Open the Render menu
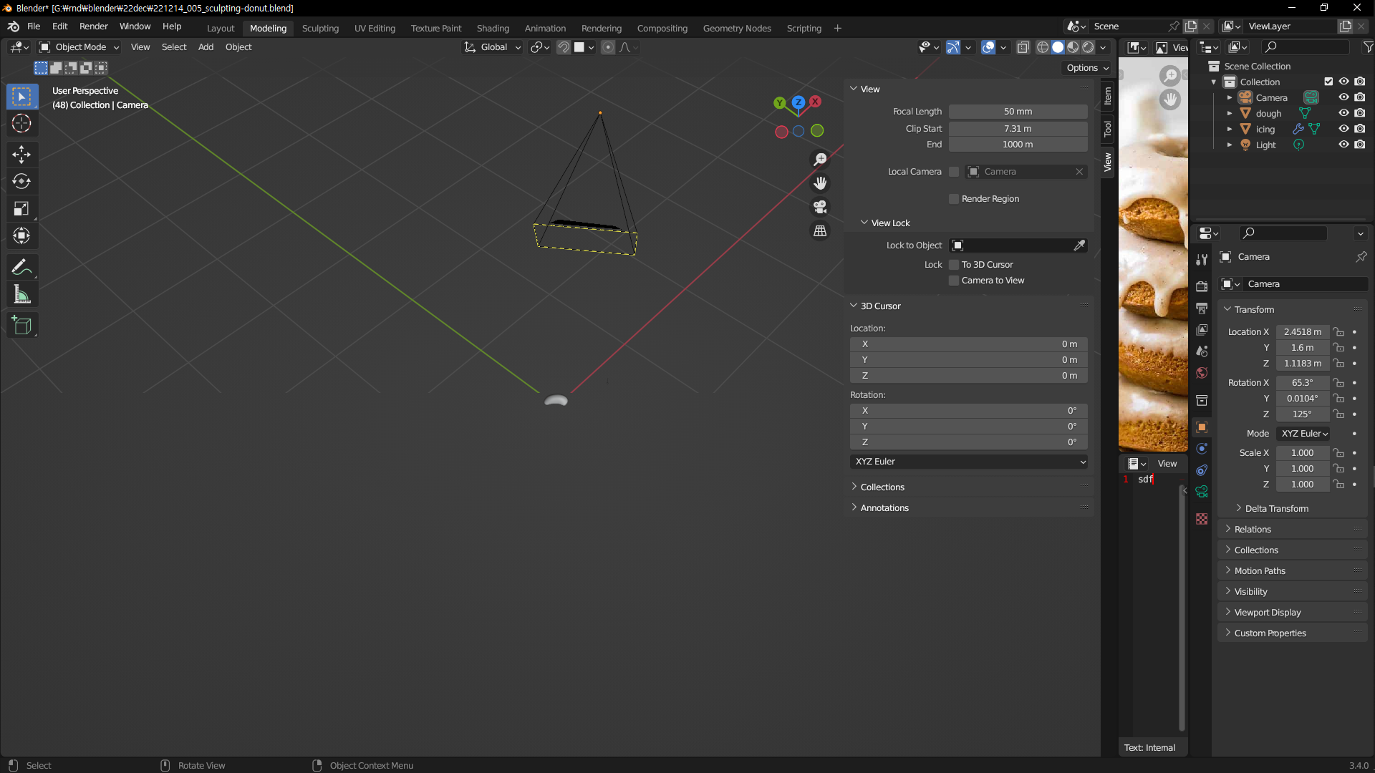The image size is (1375, 773). 93,26
